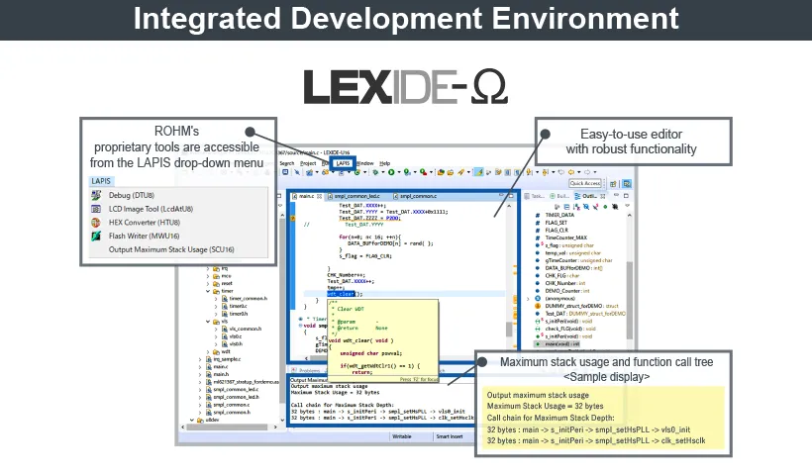Launch HEX Converter (HTU8)
Image resolution: width=812 pixels, height=476 pixels.
(x=145, y=222)
